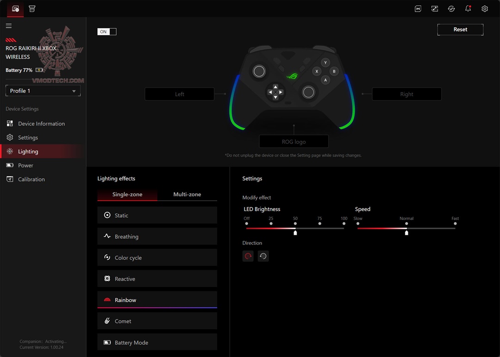
Task: Click the Rainbow effect icon
Action: point(107,300)
